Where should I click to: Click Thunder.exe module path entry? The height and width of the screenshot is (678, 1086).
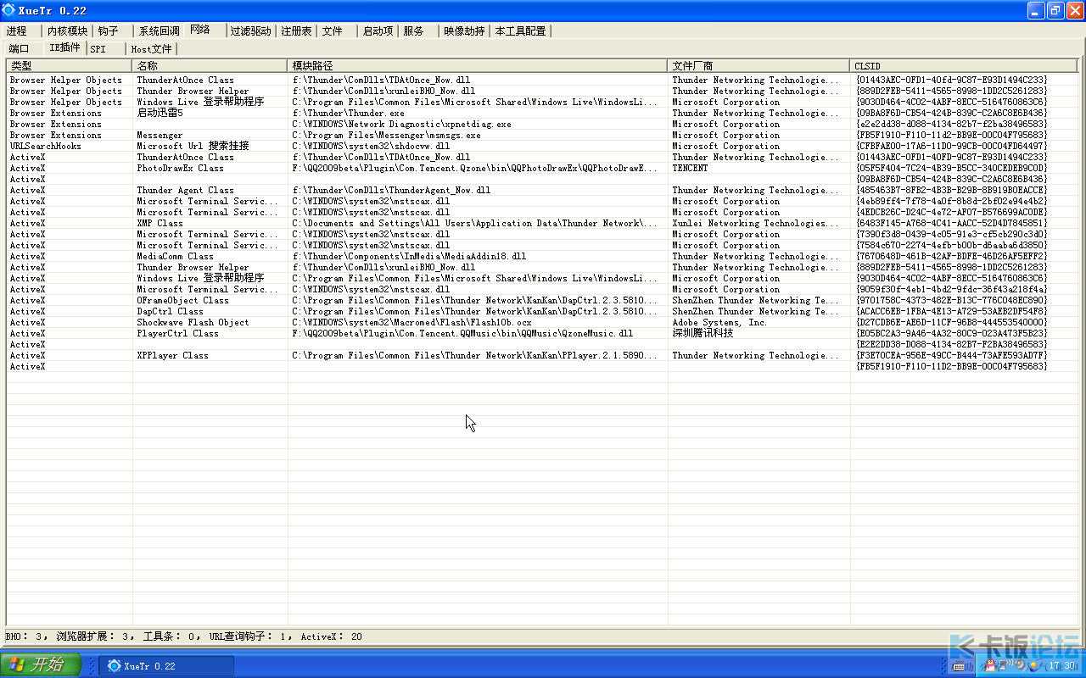pyautogui.click(x=349, y=113)
